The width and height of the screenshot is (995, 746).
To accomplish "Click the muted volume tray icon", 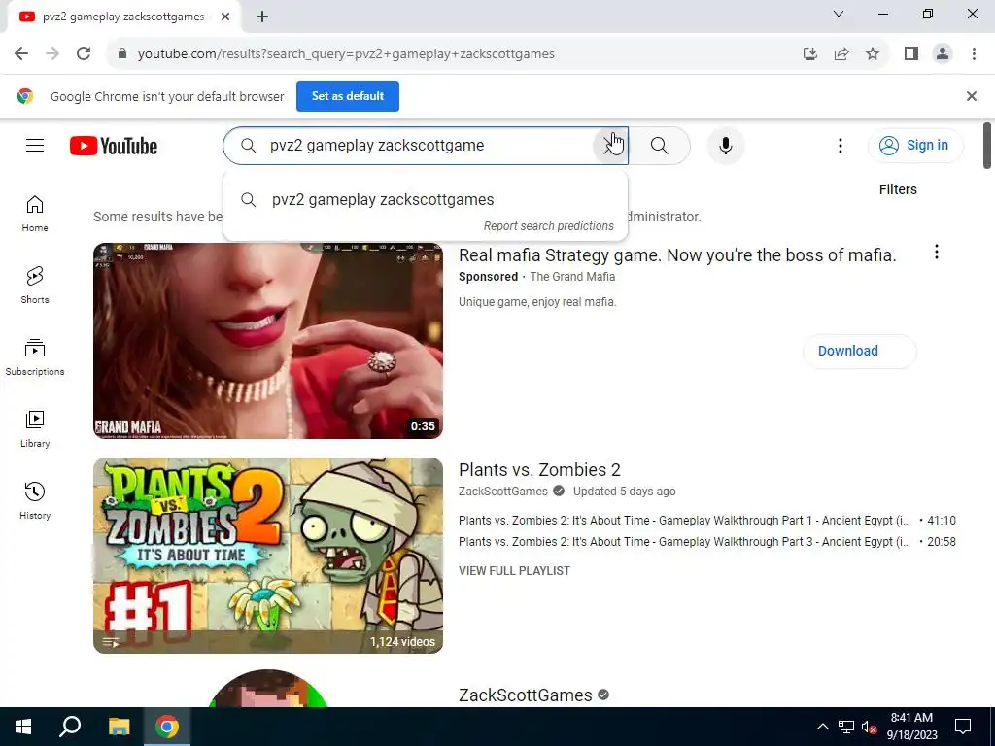I will click(x=869, y=727).
